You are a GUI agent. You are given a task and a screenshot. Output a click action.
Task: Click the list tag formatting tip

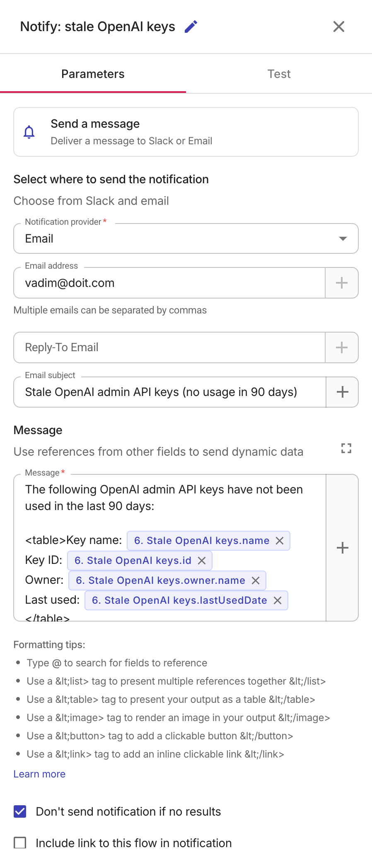[x=176, y=681]
